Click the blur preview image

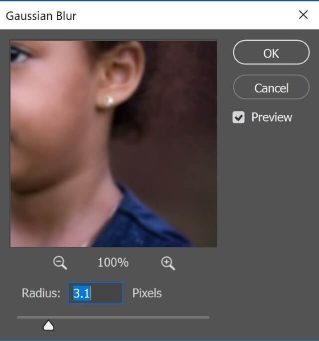pyautogui.click(x=113, y=144)
